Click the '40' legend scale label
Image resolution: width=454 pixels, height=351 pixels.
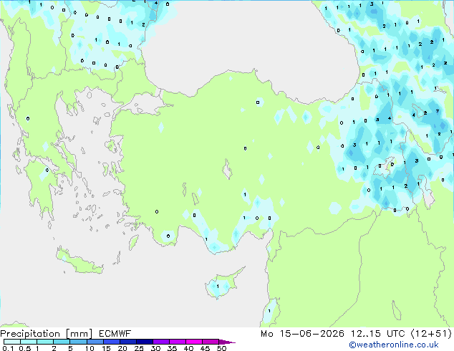point(188,348)
